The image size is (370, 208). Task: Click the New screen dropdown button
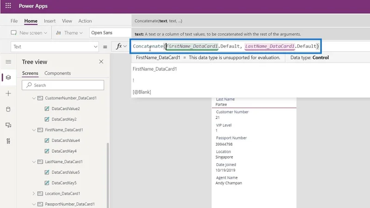pos(29,33)
